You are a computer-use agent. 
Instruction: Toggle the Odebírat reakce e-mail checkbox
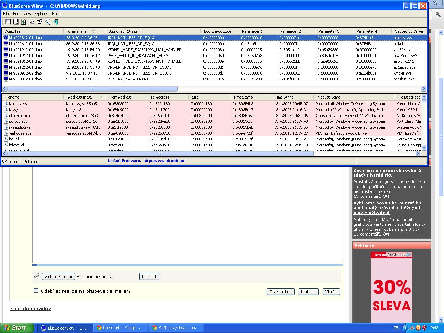coord(36,291)
